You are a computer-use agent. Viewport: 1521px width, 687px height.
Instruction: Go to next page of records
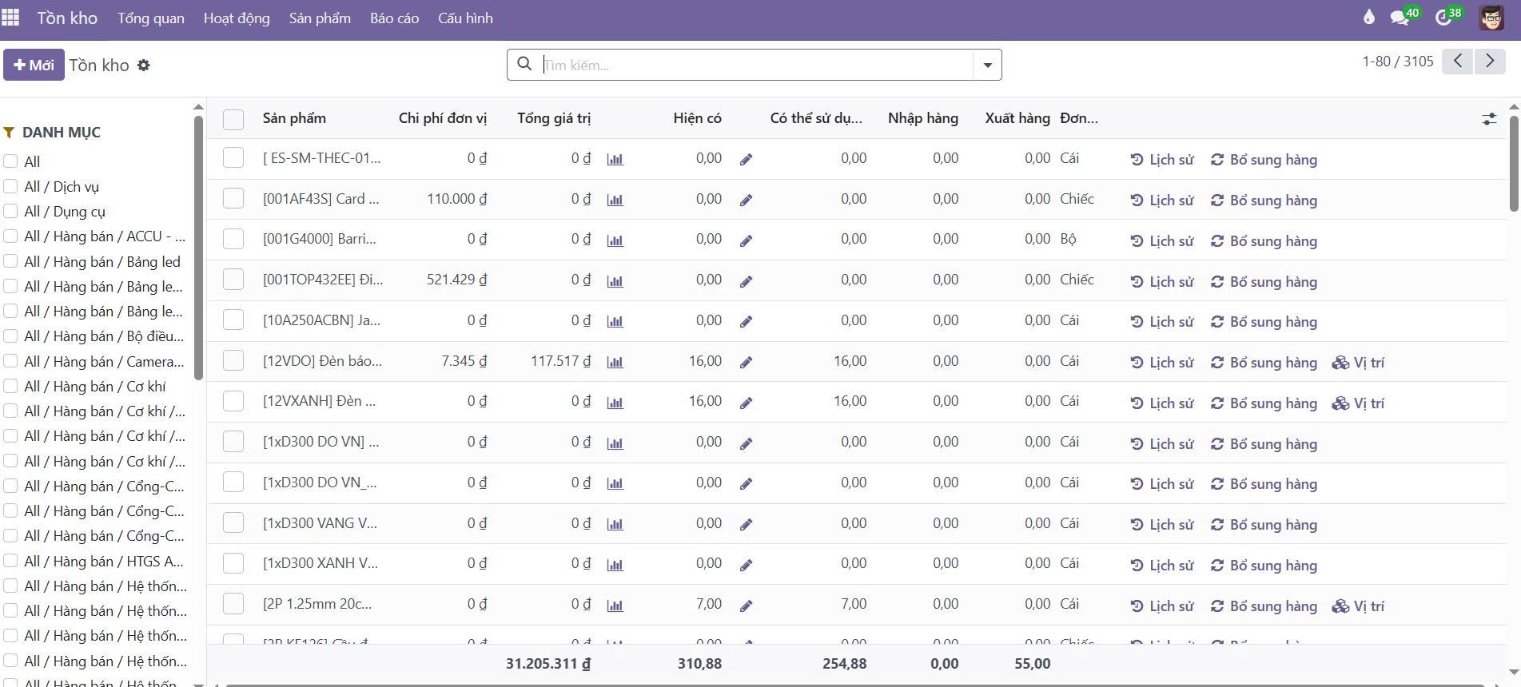click(x=1490, y=62)
